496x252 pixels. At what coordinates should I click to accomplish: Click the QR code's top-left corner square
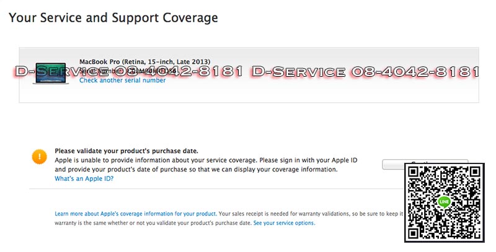418,175
